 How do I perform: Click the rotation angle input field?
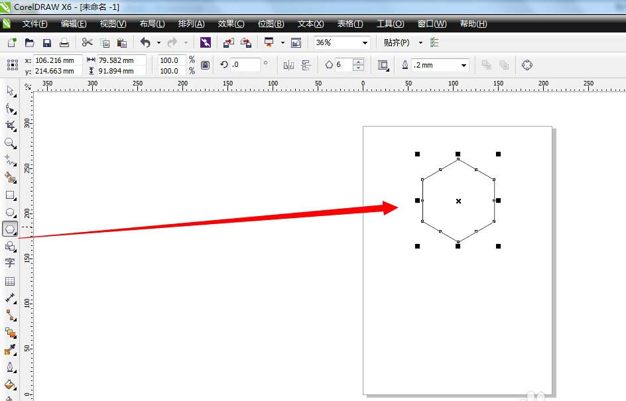(x=245, y=65)
